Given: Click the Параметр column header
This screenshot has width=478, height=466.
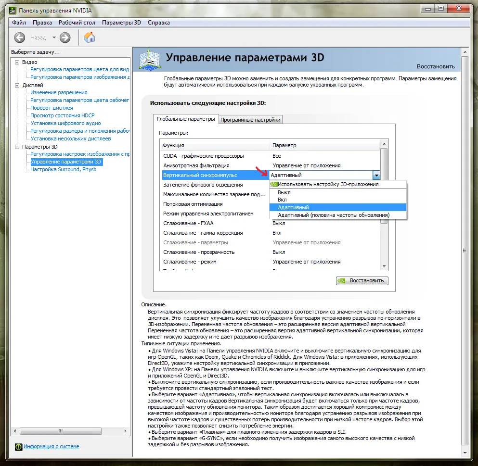Looking at the screenshot, I should coord(325,145).
